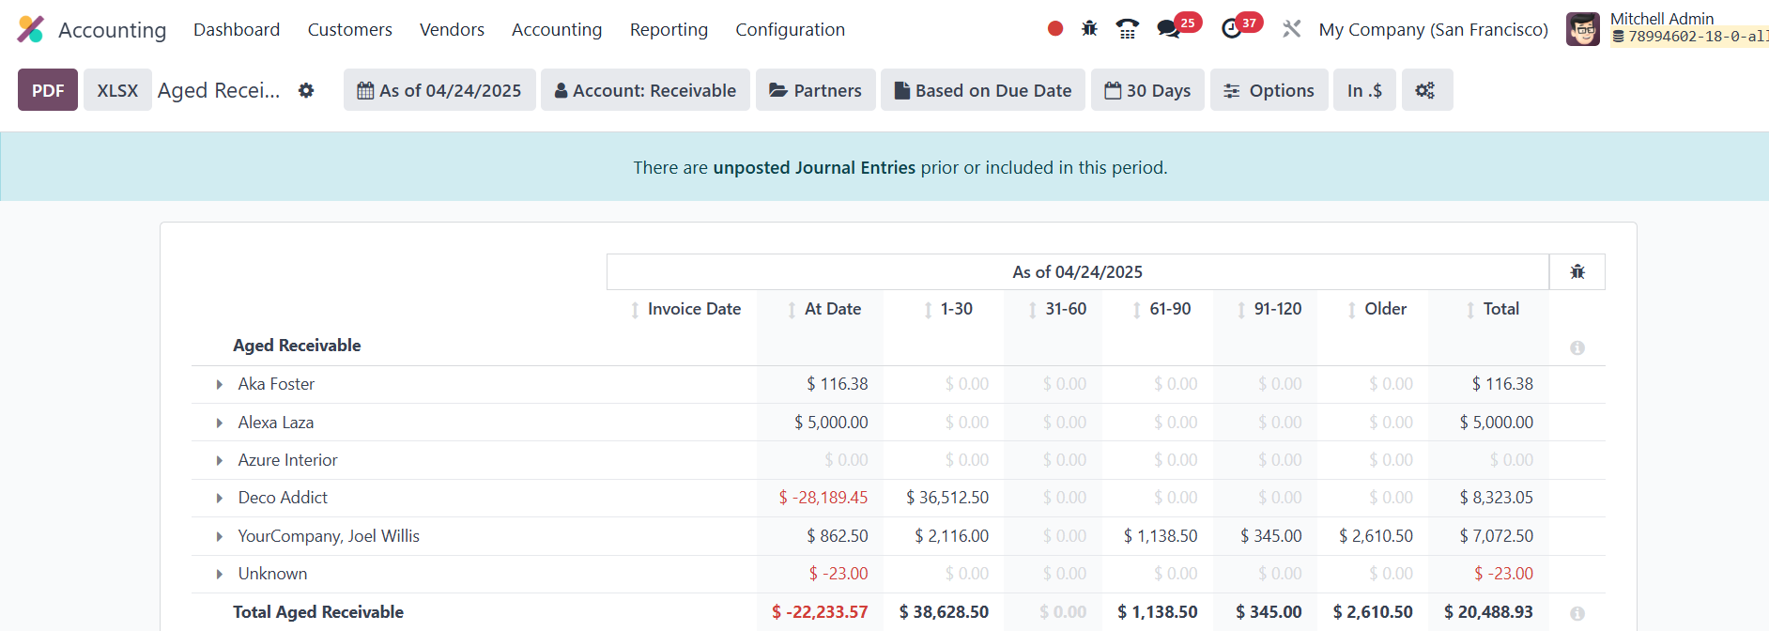The image size is (1769, 631).
Task: Open the Customers menu
Action: coord(349,30)
